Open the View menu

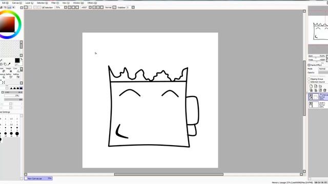click(66, 3)
